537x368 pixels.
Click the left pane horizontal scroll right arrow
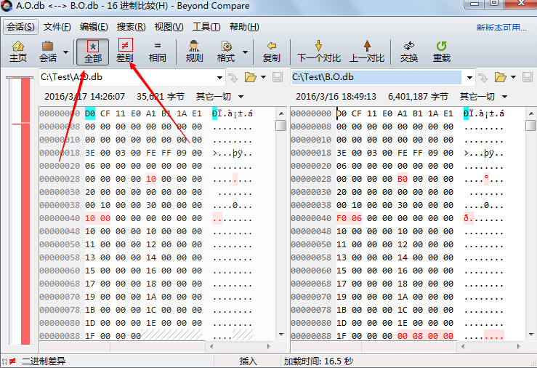(x=269, y=346)
